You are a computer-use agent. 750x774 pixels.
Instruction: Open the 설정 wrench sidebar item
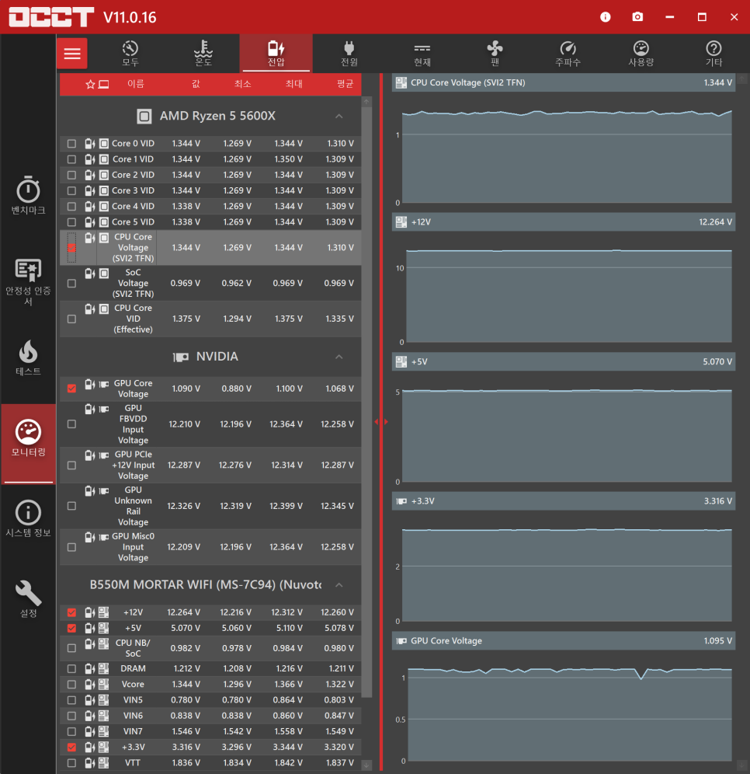[x=28, y=599]
